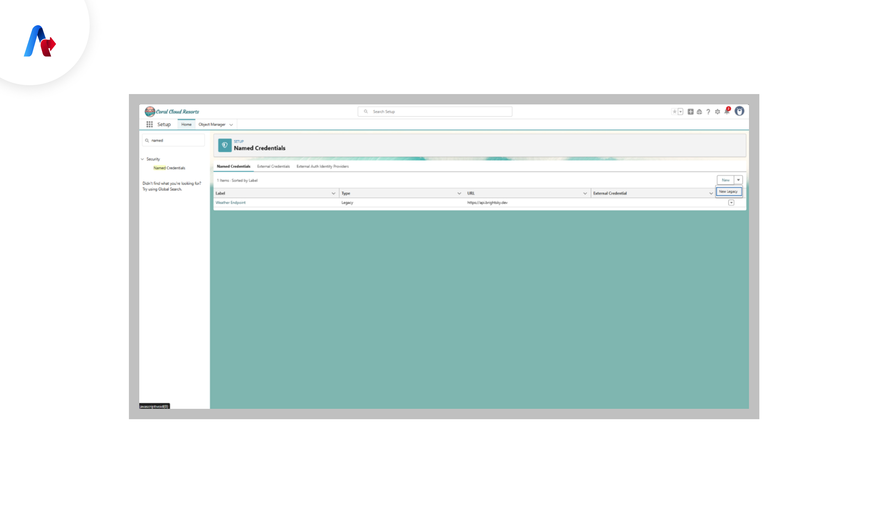Focus the Quick Find box containing 'named'
Viewport: 889px width, 514px height.
[x=173, y=140]
